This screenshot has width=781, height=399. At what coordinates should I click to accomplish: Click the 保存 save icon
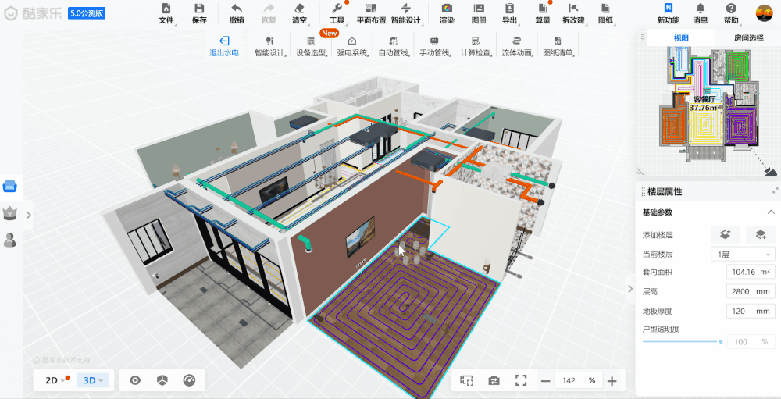199,9
